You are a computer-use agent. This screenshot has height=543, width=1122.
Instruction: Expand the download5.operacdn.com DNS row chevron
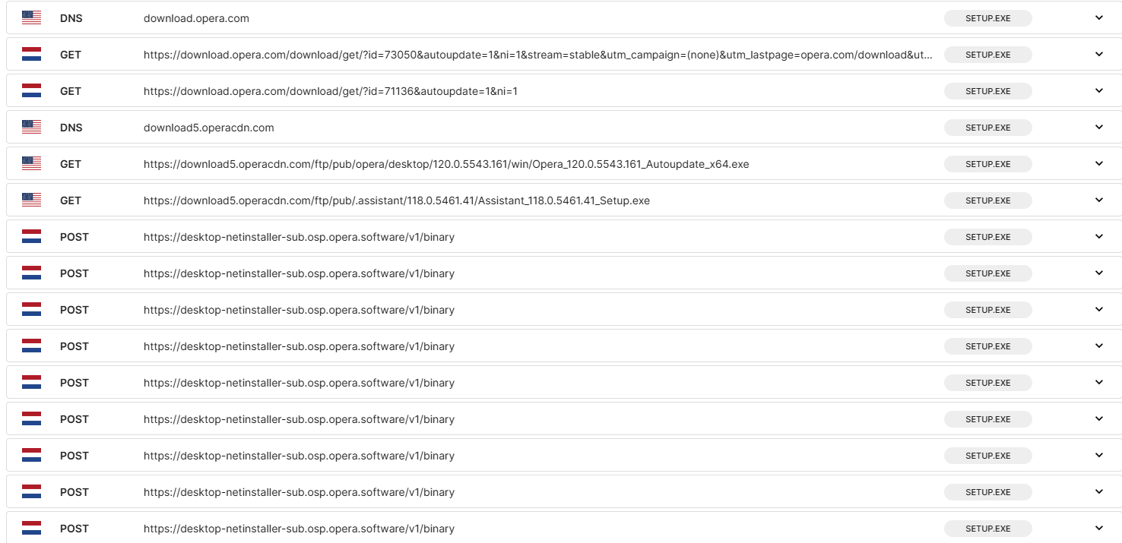coord(1098,128)
